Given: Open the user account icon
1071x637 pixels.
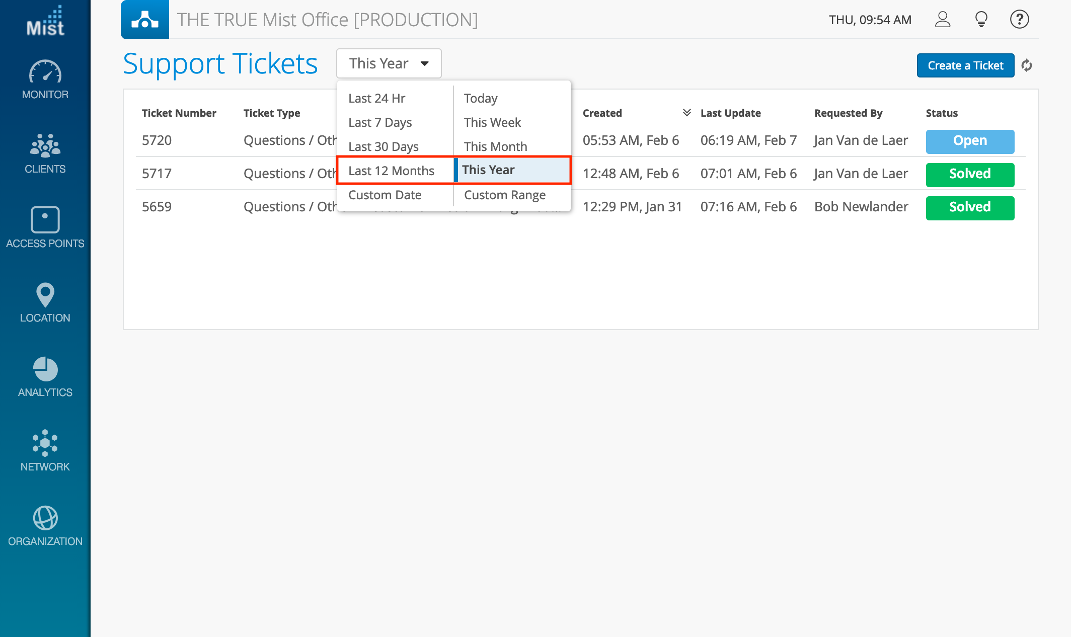Looking at the screenshot, I should click(942, 20).
